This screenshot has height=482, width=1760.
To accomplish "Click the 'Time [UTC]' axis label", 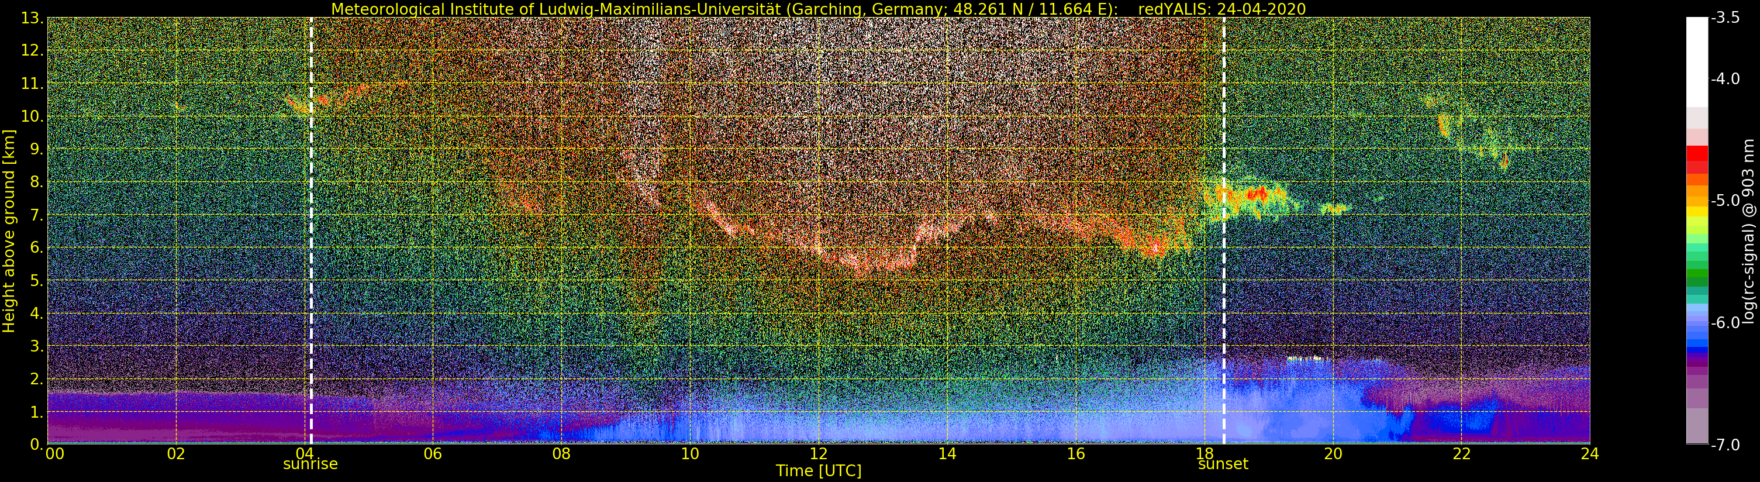I will point(819,470).
